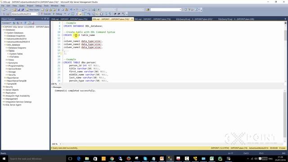288x162 pixels.
Task: Close the active DDL.sql tab
Action: pos(132,19)
